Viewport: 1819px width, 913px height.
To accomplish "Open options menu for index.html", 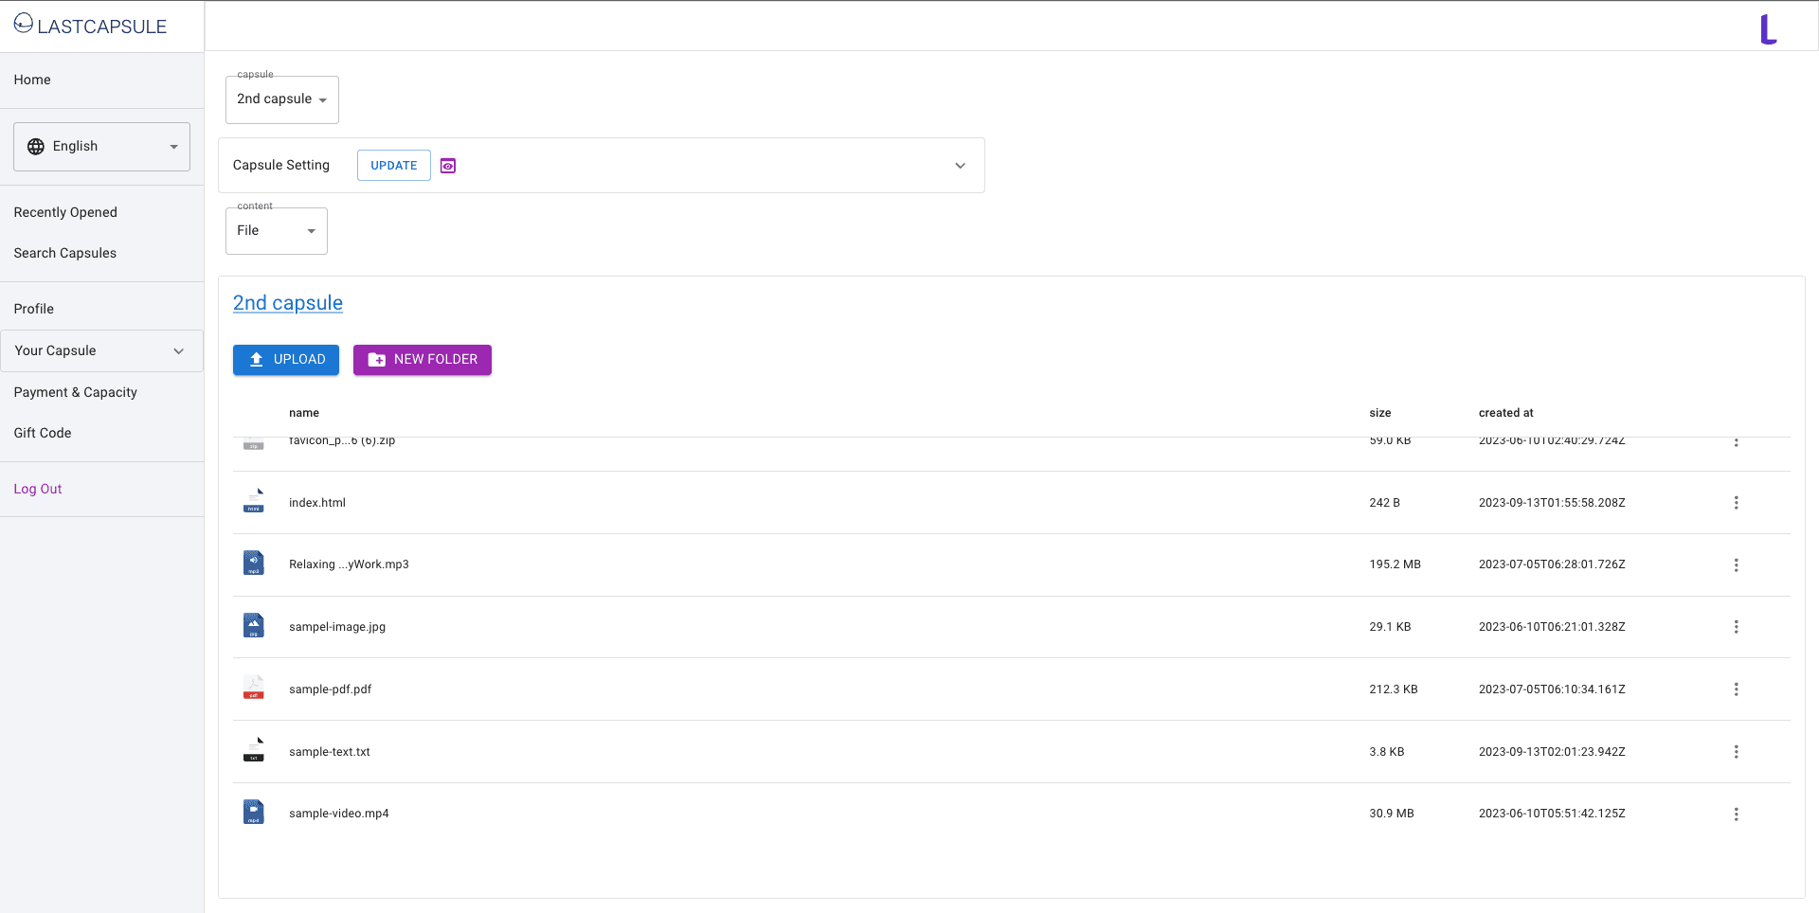I will (1736, 503).
